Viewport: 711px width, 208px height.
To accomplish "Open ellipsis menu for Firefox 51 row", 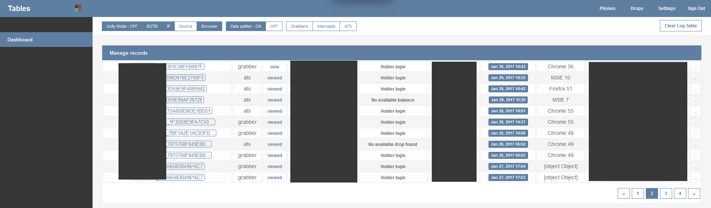I will pos(695,89).
